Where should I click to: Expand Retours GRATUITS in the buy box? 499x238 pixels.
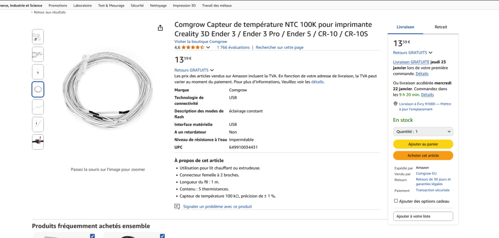point(431,52)
